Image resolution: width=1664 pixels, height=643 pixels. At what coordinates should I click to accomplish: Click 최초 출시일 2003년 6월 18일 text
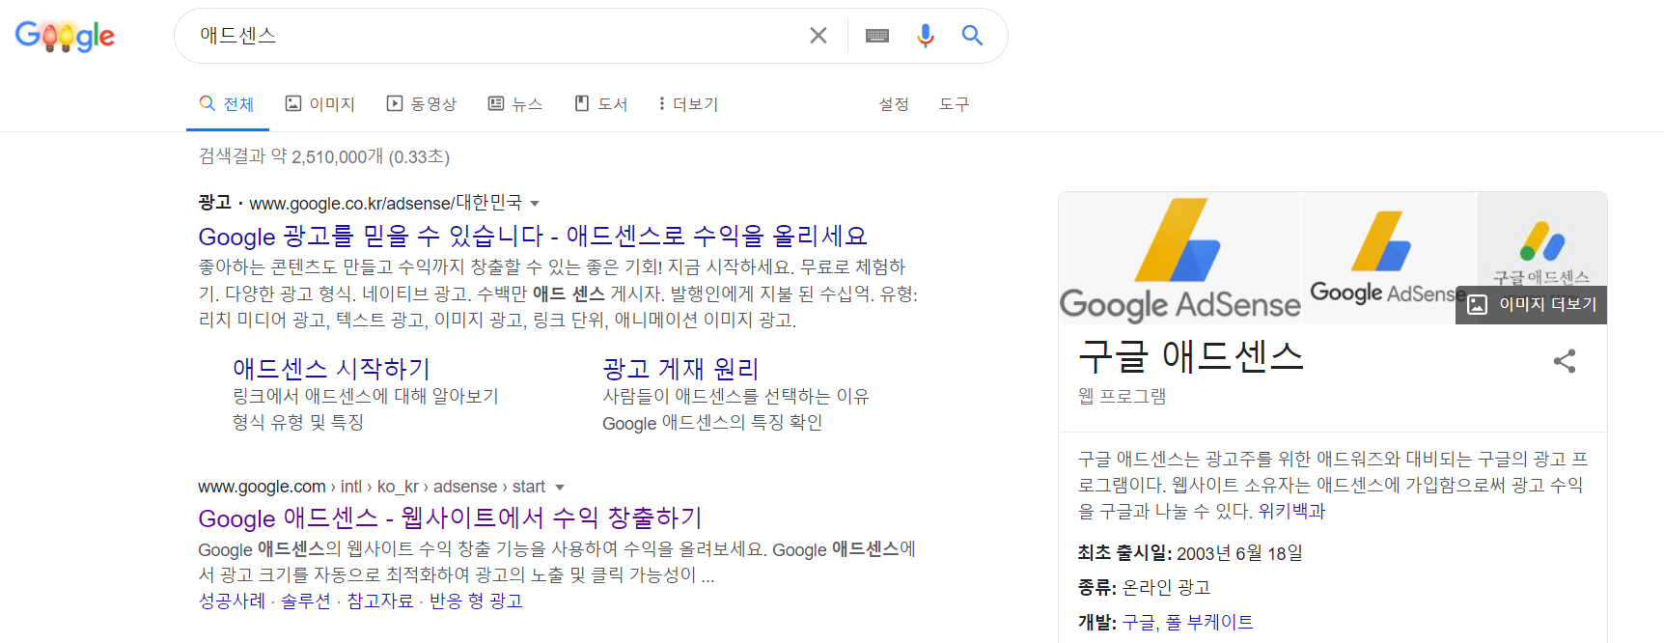1190,553
